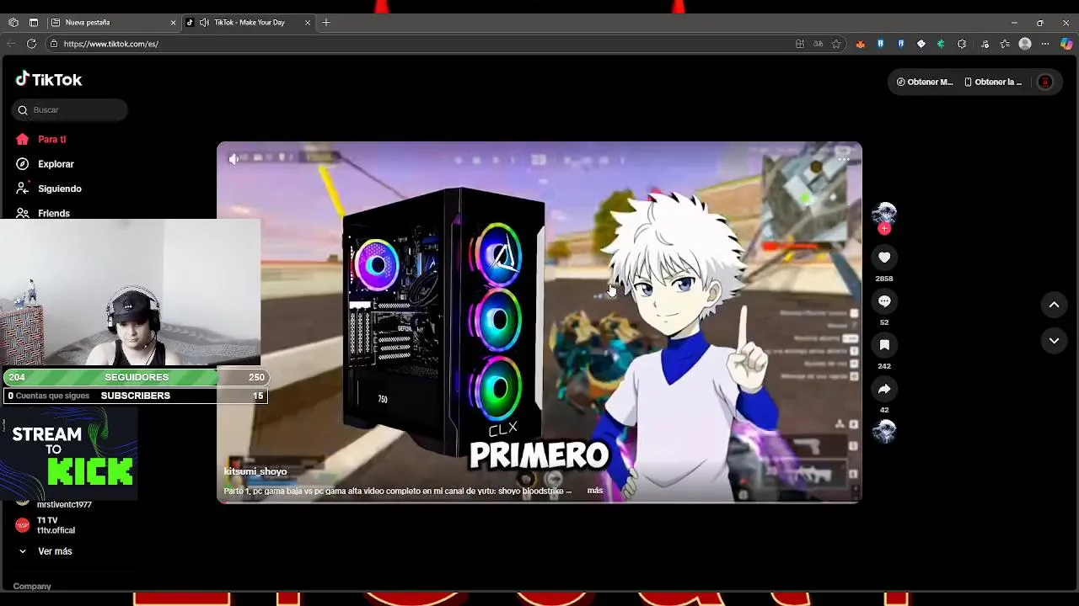View site info with the lock icon
The image size is (1079, 606).
pos(54,44)
